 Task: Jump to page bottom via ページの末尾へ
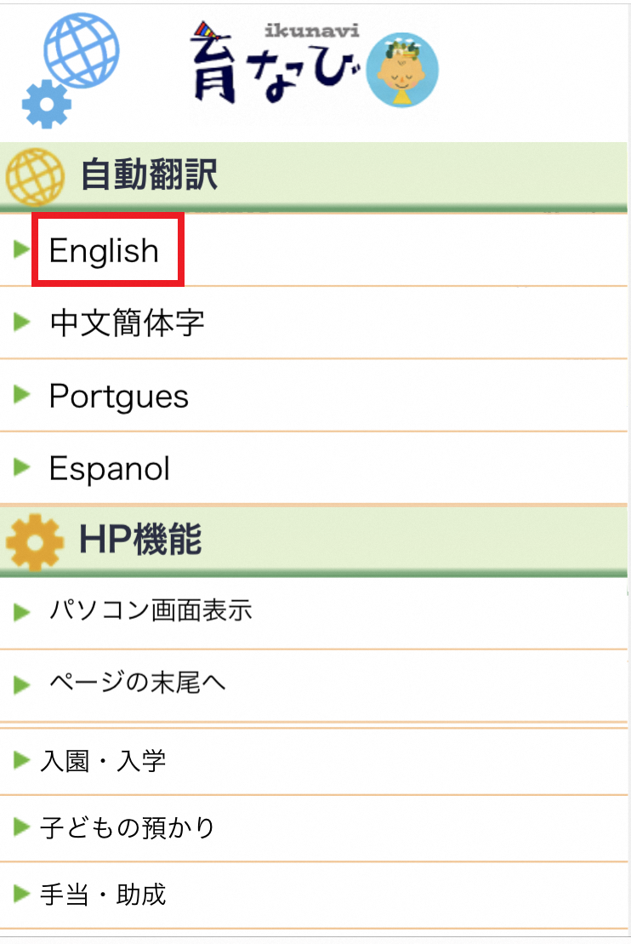pos(138,683)
